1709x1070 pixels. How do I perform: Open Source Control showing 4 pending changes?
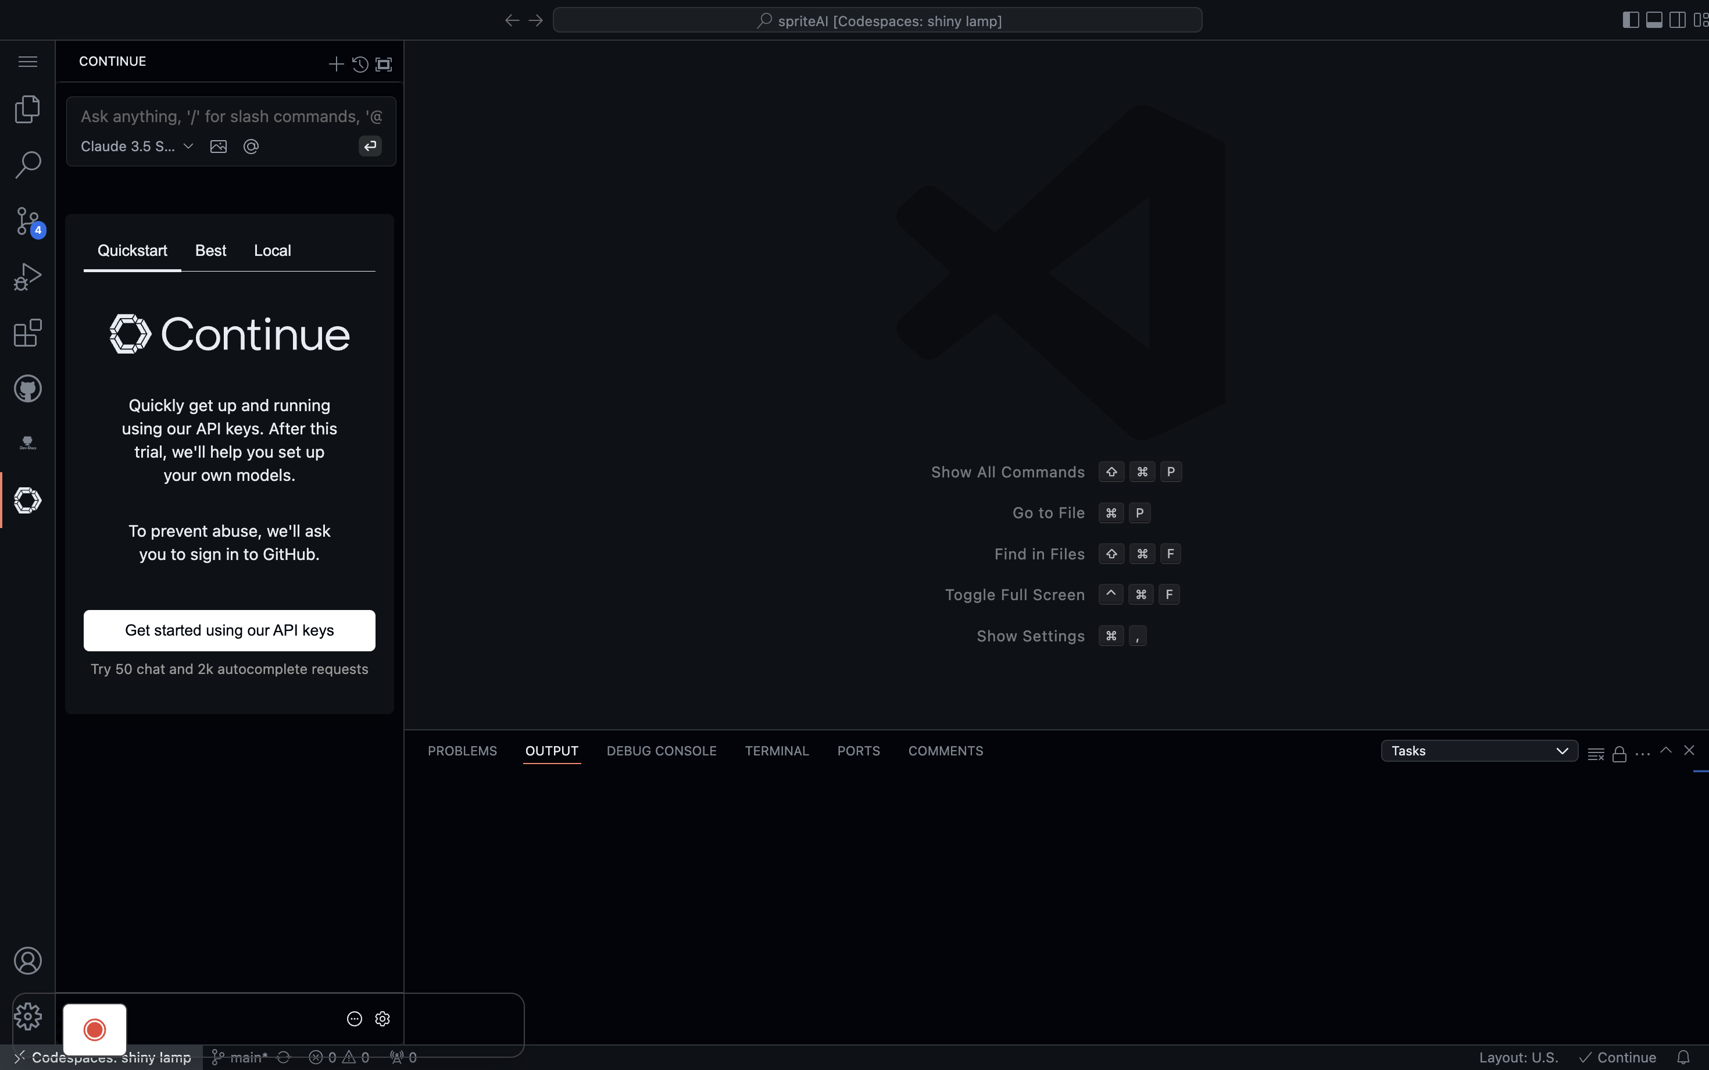(27, 220)
